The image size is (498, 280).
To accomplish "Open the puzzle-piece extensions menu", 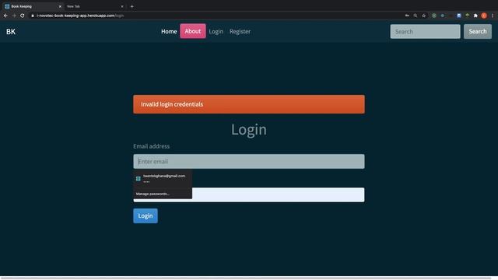I will point(475,16).
